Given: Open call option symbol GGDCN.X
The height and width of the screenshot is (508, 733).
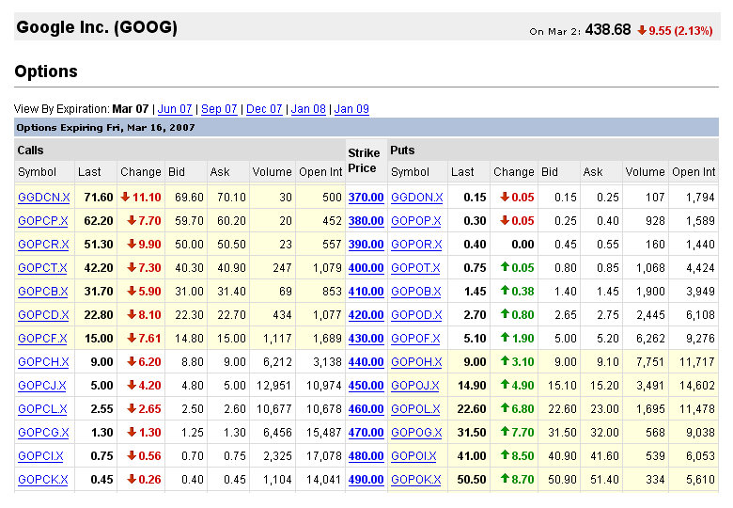Looking at the screenshot, I should [x=44, y=198].
